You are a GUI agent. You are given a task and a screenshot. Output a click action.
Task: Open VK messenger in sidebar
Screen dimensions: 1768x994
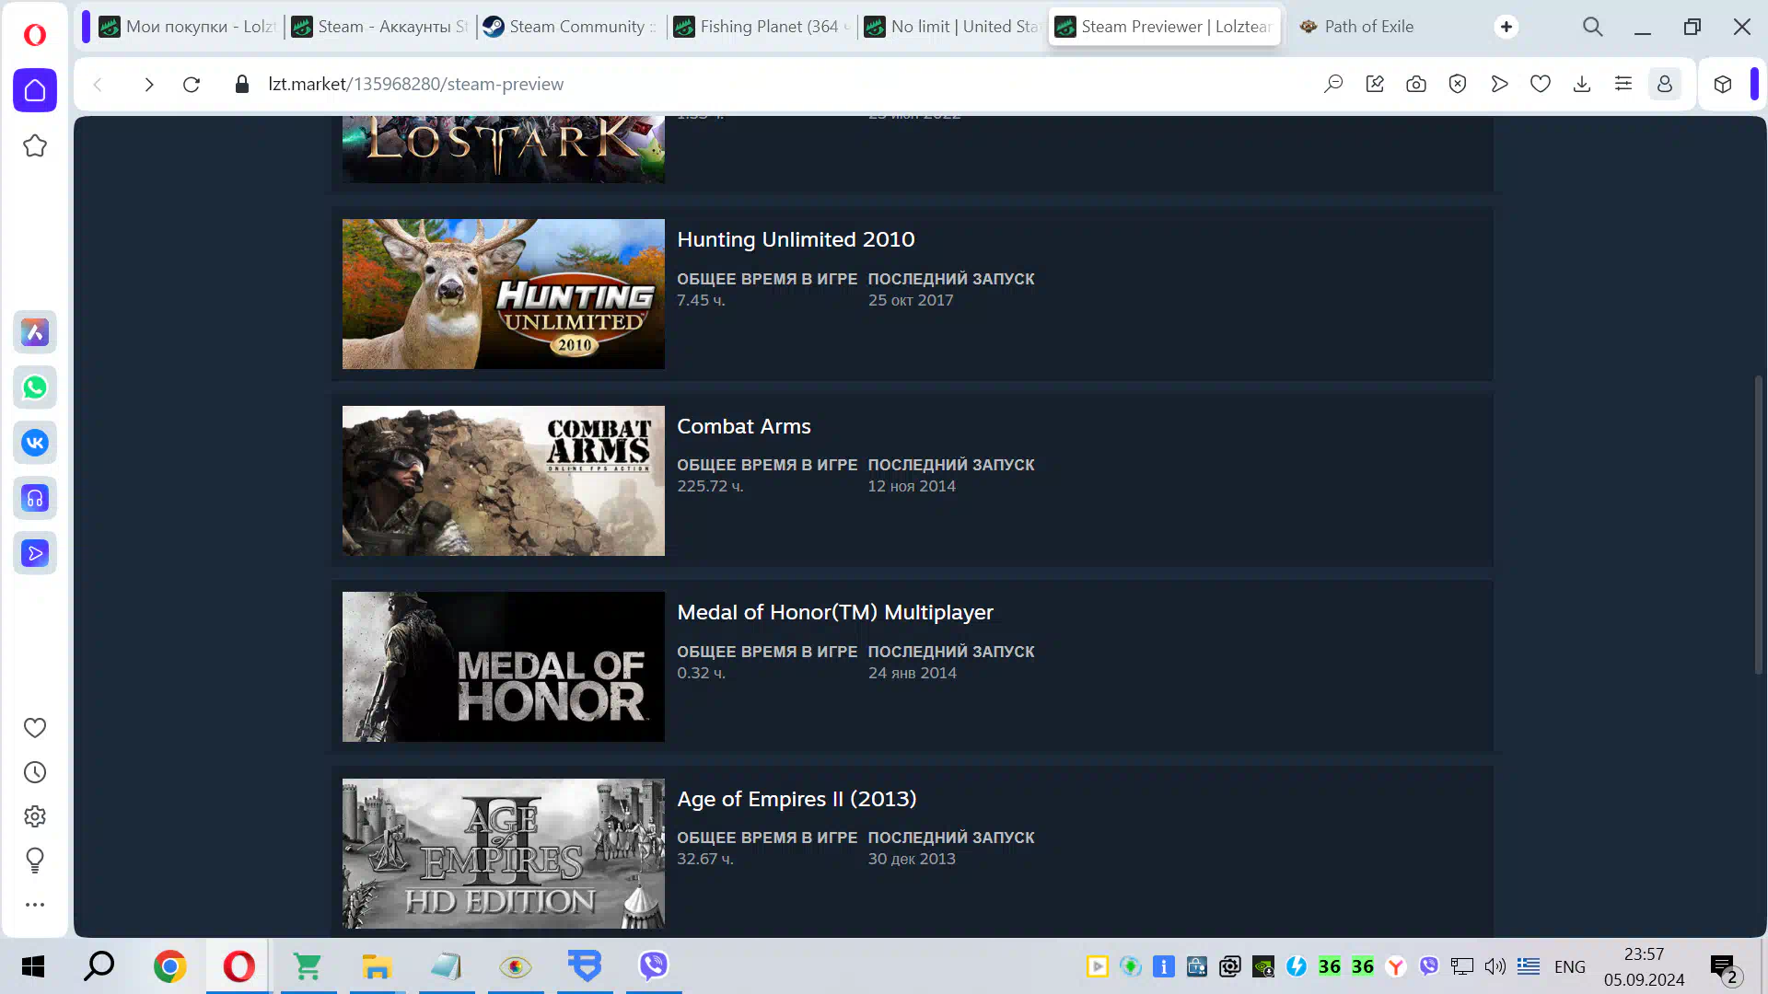pyautogui.click(x=35, y=443)
